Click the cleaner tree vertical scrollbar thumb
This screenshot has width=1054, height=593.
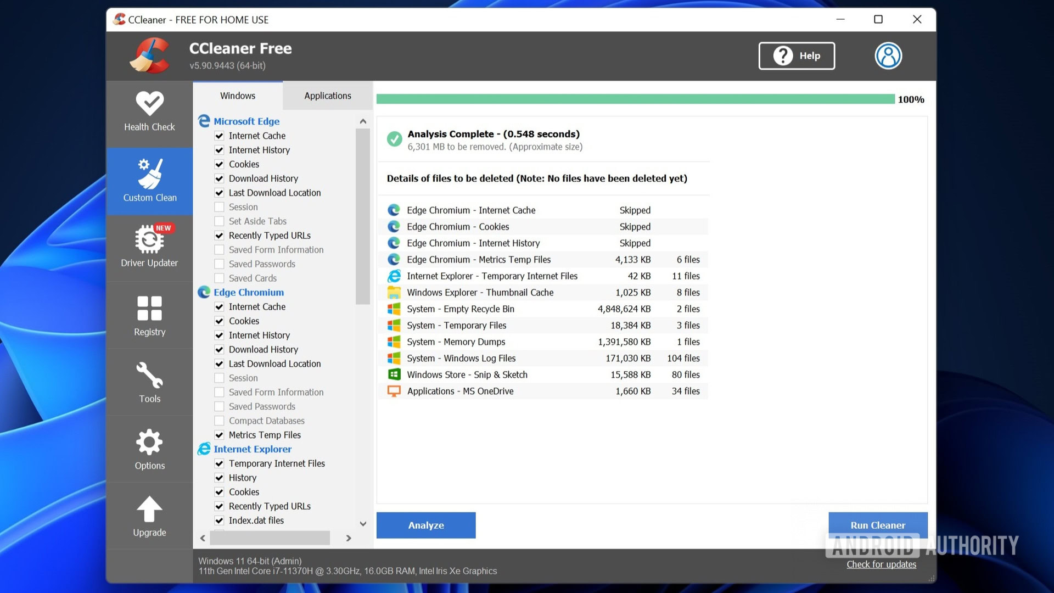363,216
